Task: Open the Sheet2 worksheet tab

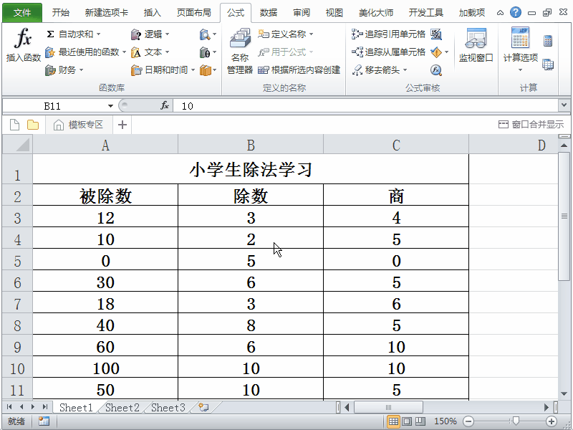Action: (122, 408)
